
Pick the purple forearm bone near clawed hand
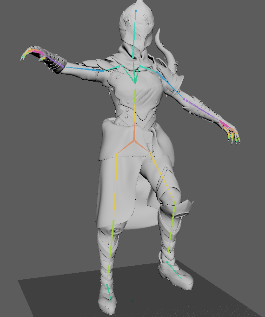[x=54, y=61]
